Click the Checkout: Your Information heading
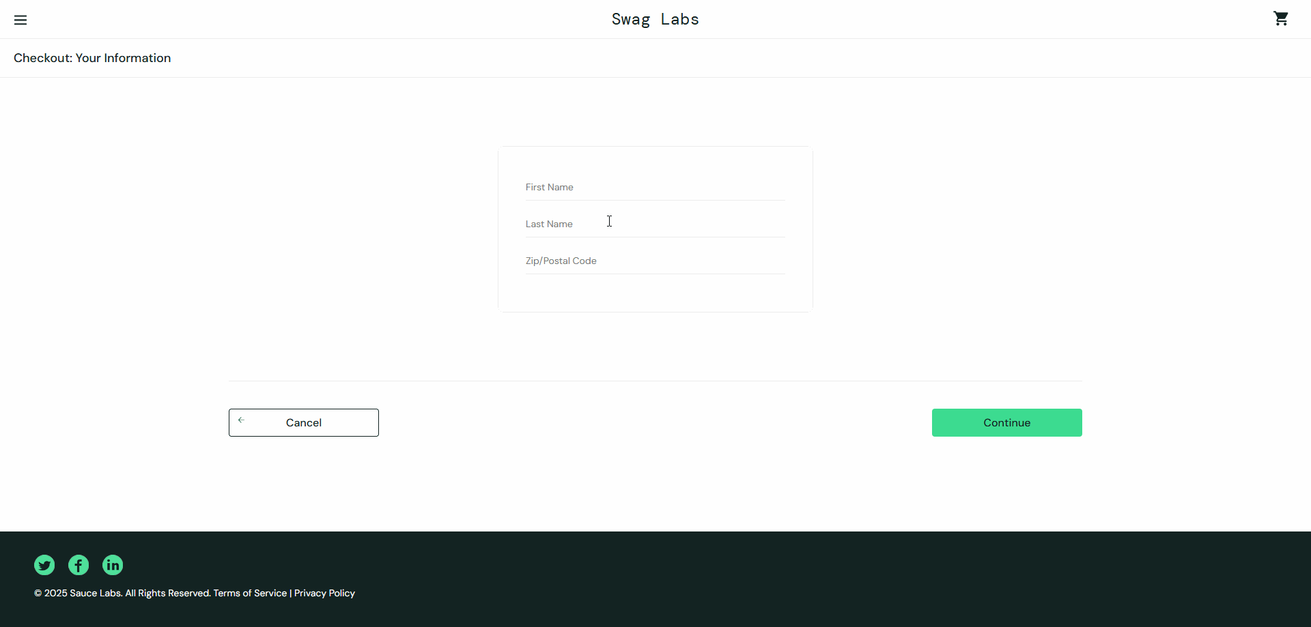The height and width of the screenshot is (627, 1311). (x=92, y=58)
